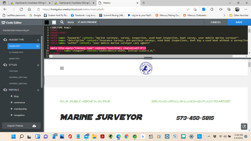Add a new file to PARTIALS
Screen dimensions: 251x141
point(38,90)
